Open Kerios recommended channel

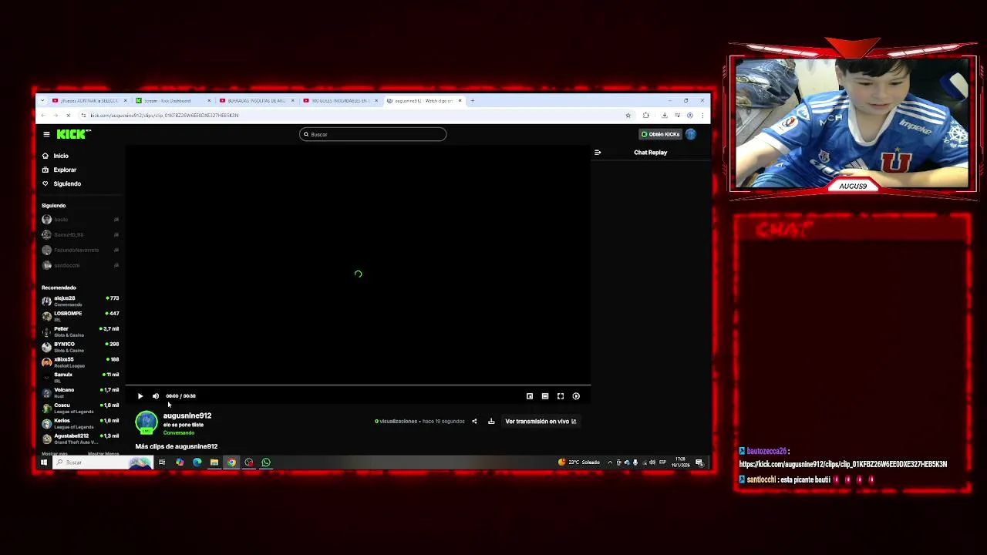(80, 423)
